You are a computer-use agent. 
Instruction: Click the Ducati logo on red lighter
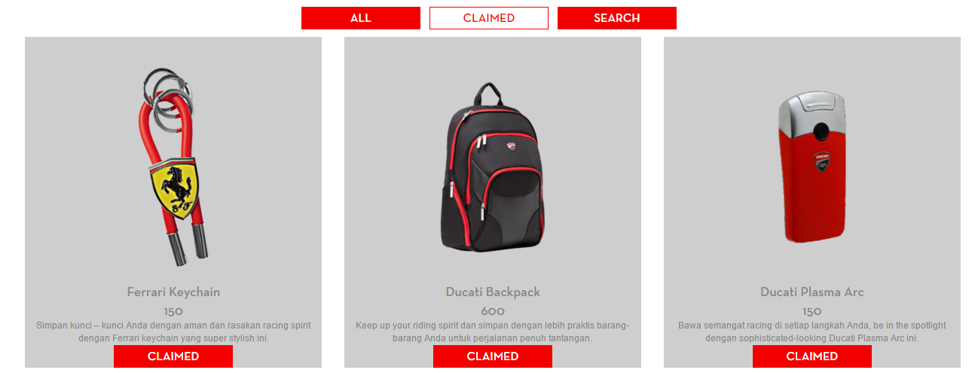821,161
